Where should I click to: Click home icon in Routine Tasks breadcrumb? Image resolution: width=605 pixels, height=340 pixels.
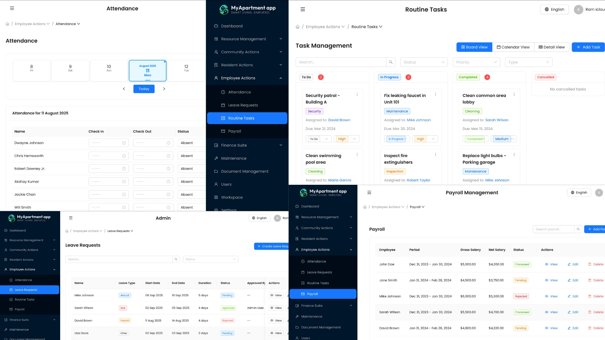pyautogui.click(x=297, y=27)
